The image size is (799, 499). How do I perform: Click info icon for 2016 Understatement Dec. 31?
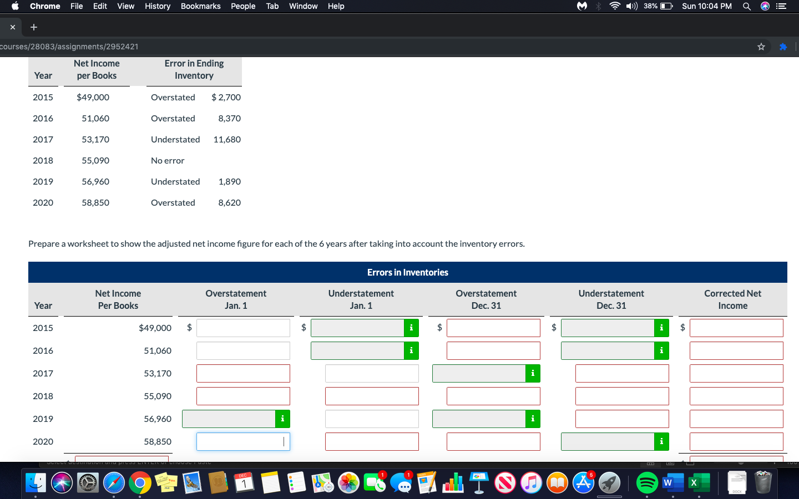tap(661, 350)
